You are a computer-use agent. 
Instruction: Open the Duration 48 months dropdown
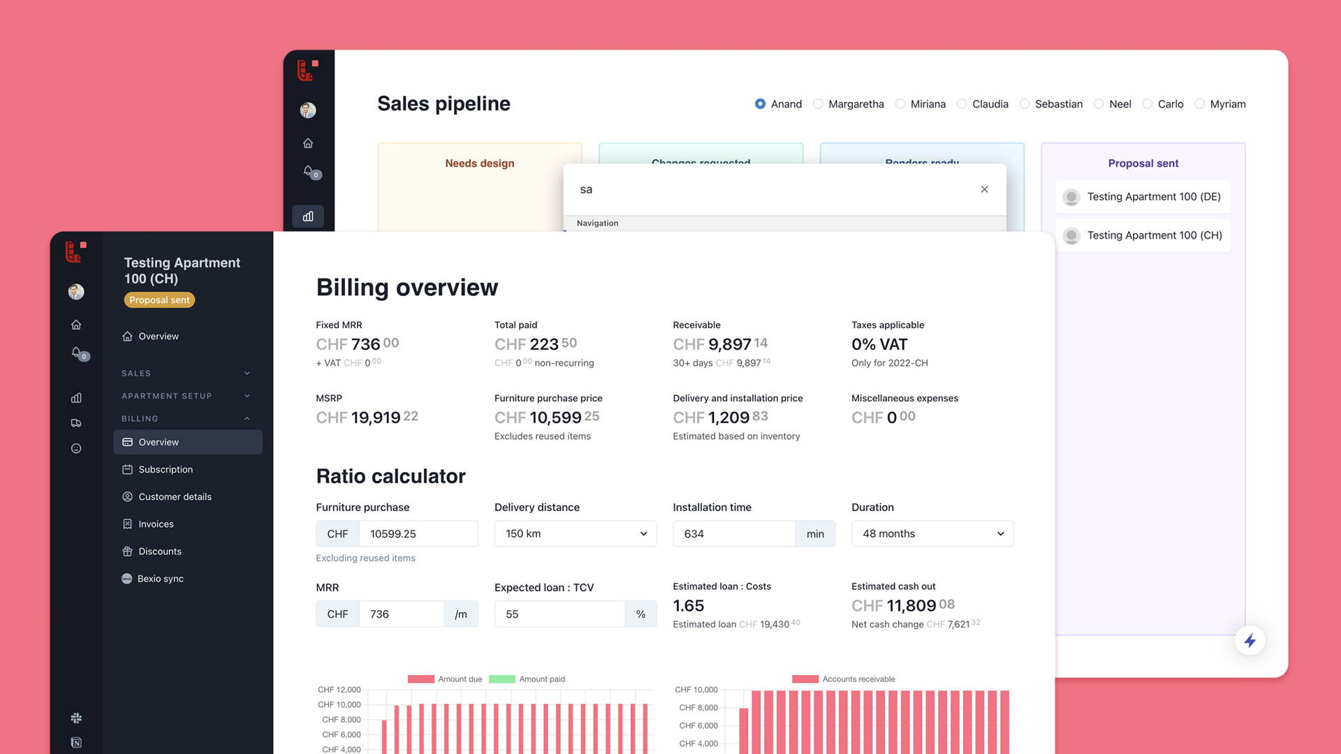pyautogui.click(x=932, y=533)
